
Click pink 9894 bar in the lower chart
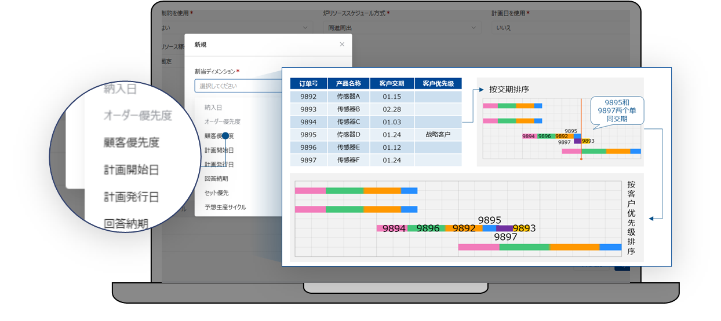[x=392, y=228]
